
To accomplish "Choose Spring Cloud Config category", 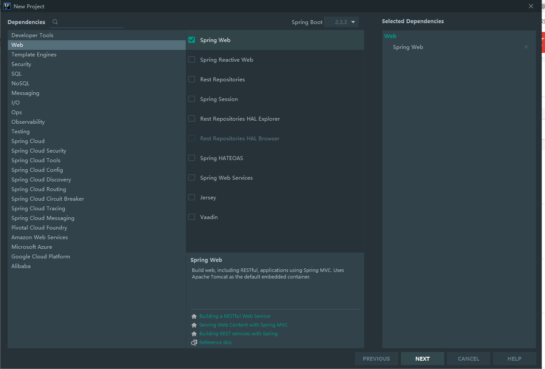I will (x=97, y=170).
